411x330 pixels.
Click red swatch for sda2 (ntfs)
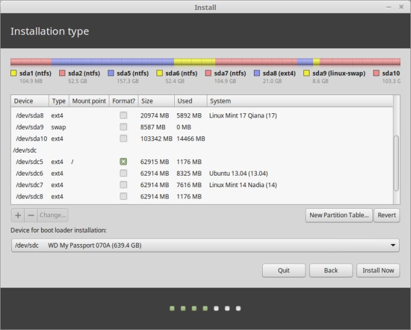click(x=62, y=73)
